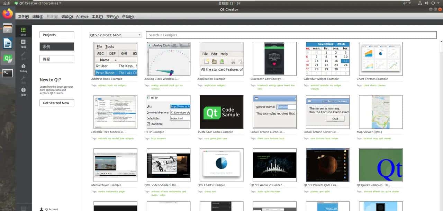Click the network icon in top bar

(420, 3)
